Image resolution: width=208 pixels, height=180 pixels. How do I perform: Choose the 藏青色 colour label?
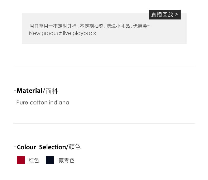[x=66, y=161]
